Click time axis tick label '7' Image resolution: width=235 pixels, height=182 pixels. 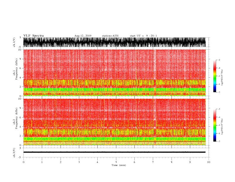(x=153, y=162)
